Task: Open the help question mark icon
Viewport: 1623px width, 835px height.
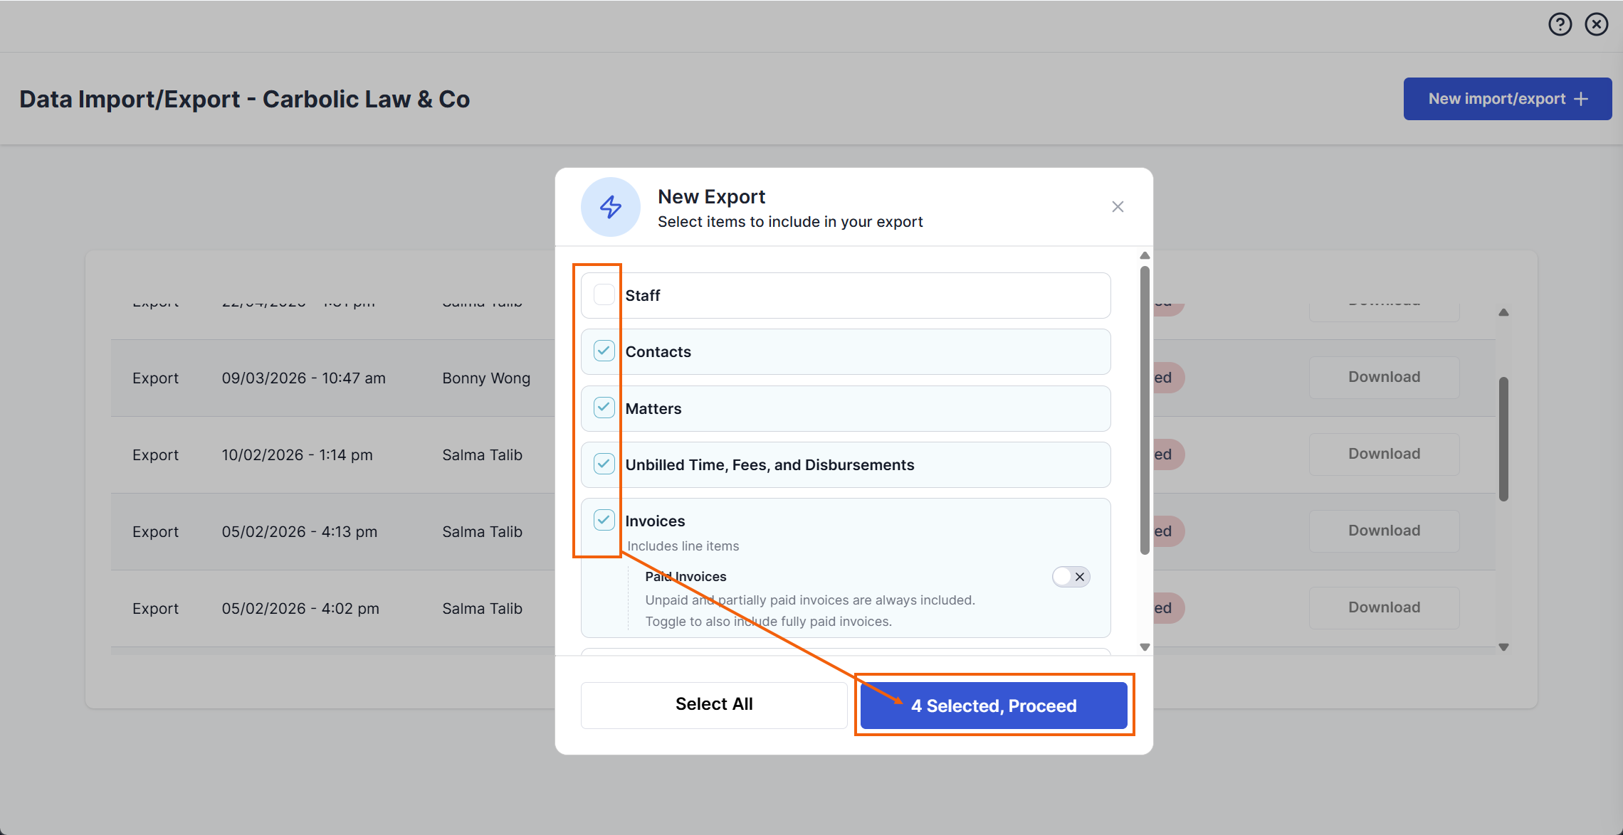Action: [1560, 25]
